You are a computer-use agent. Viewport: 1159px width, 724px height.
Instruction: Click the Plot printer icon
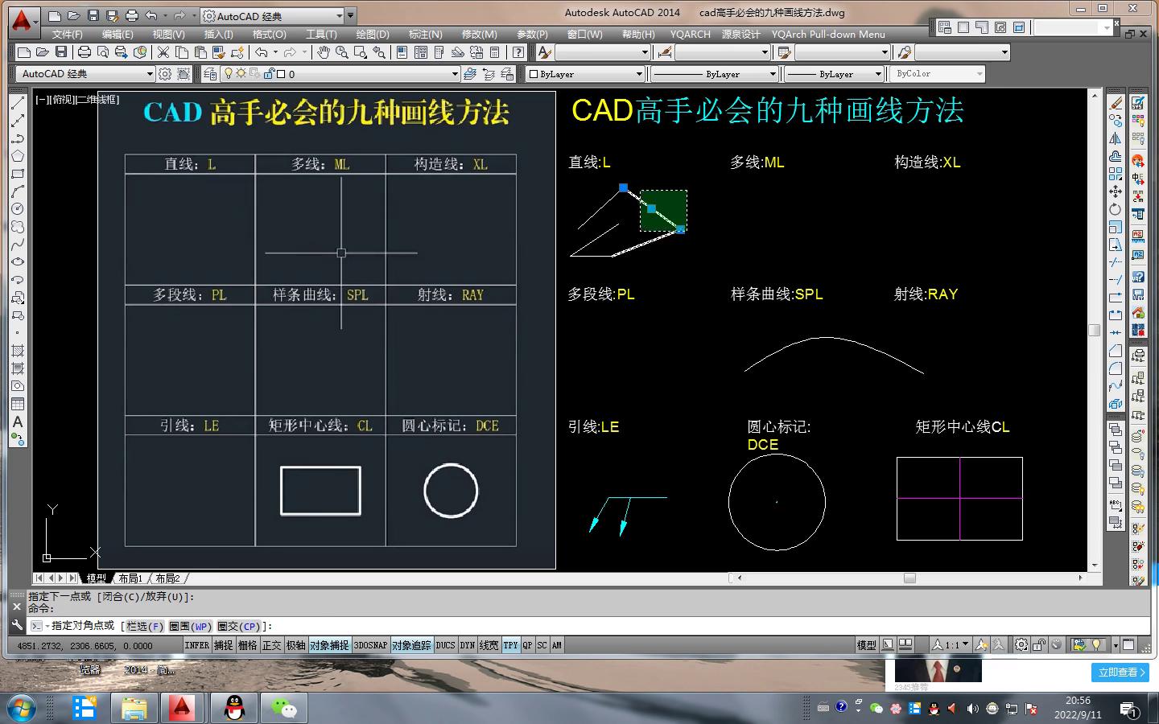click(85, 52)
